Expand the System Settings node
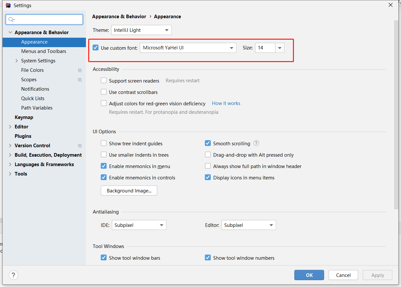This screenshot has width=401, height=287. (x=17, y=61)
